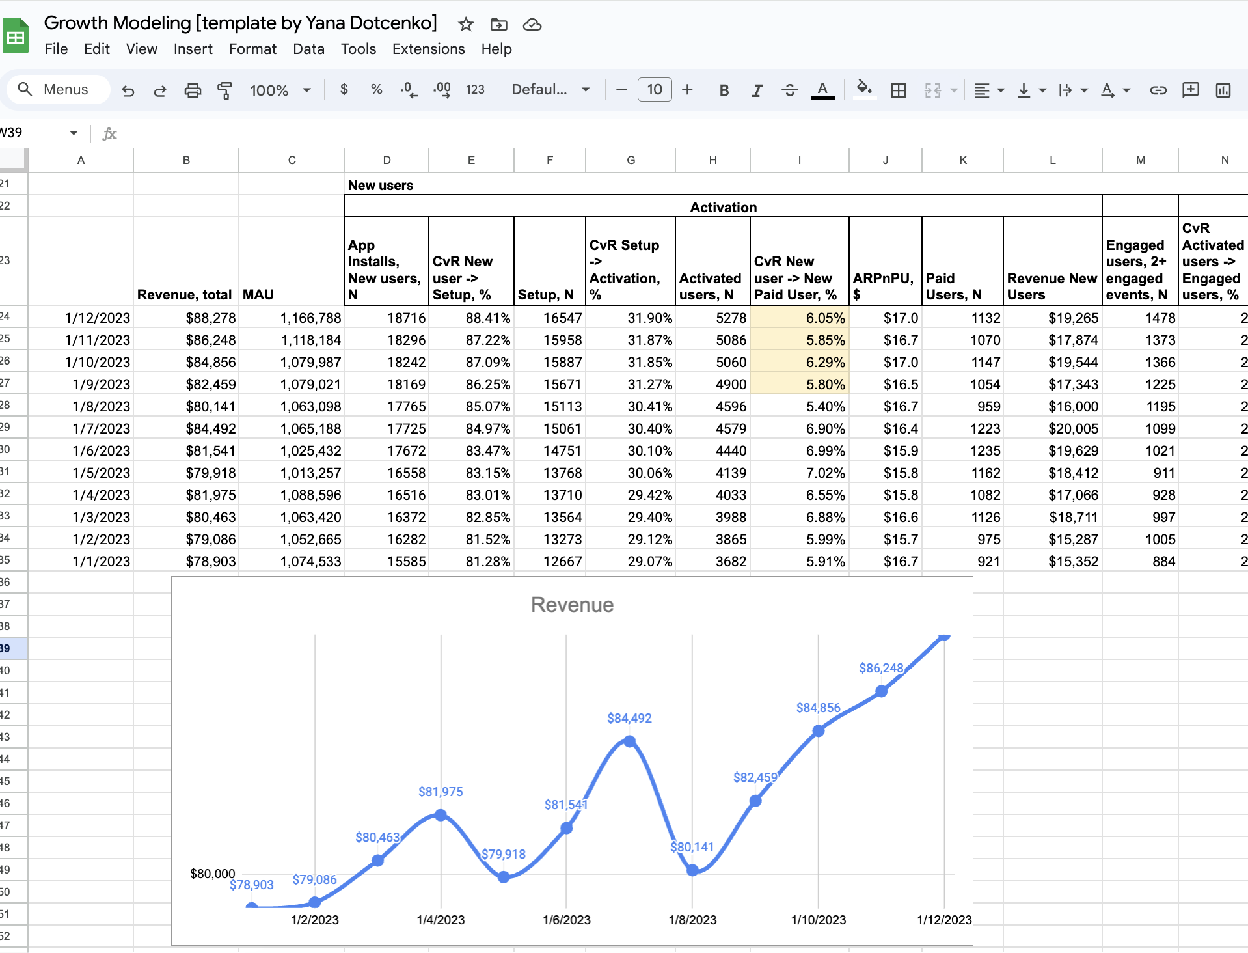Viewport: 1248px width, 953px height.
Task: Decrease font size with minus button
Action: [x=621, y=90]
